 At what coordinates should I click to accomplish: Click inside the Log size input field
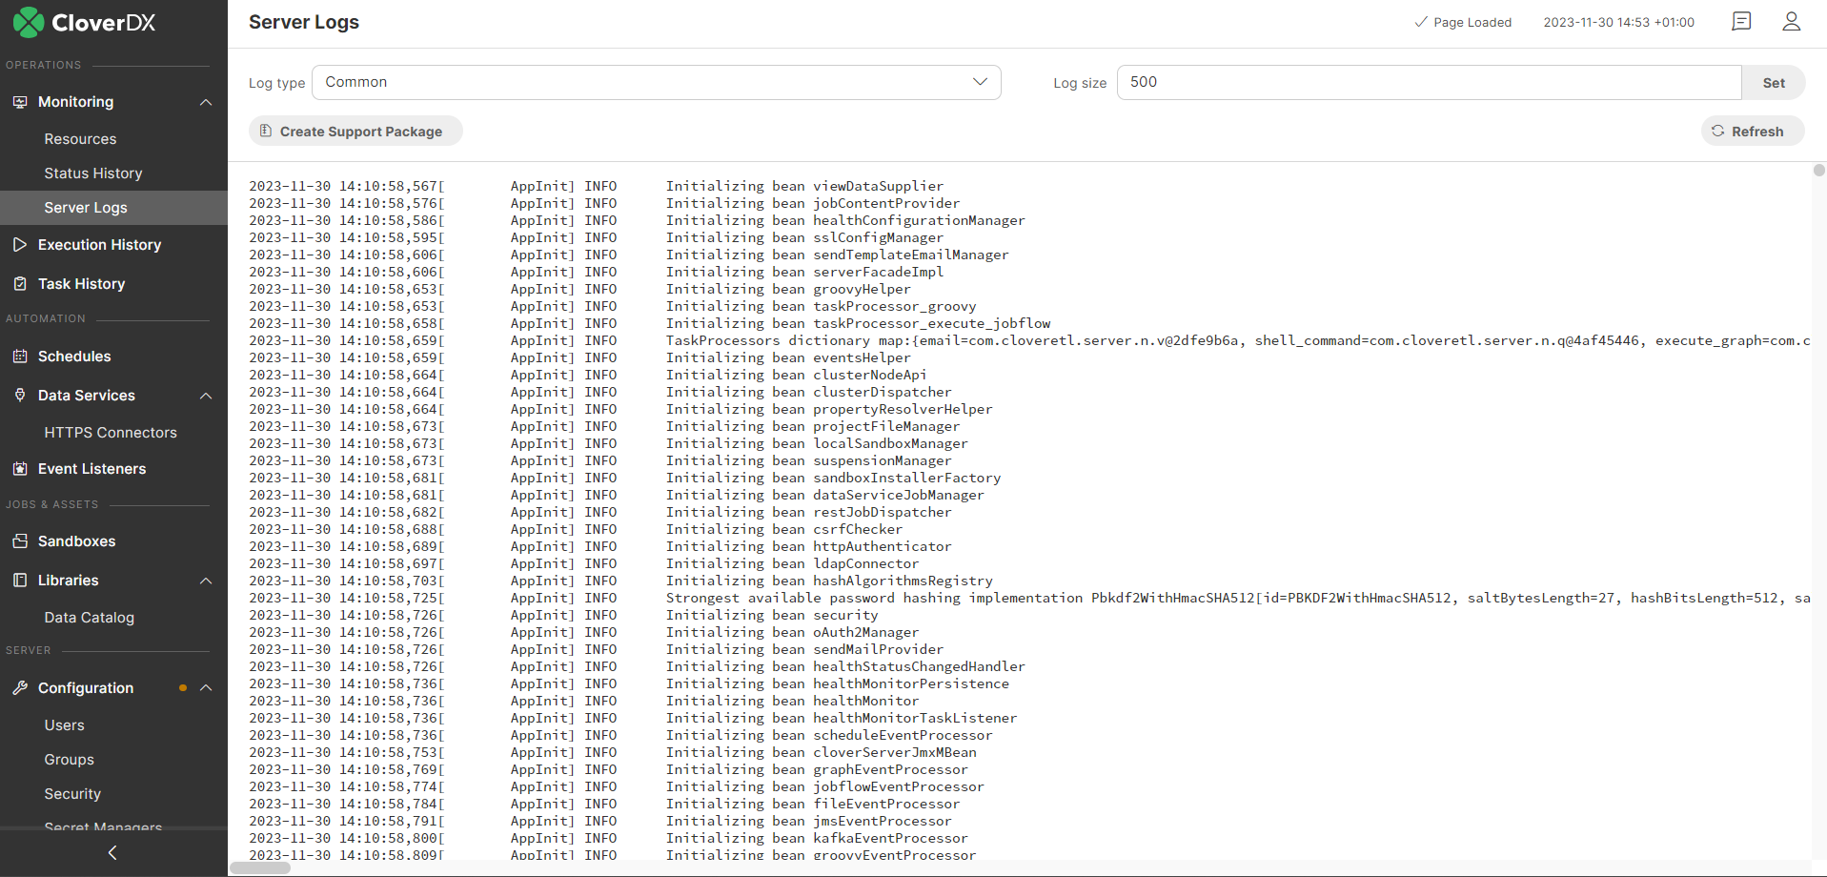(x=1430, y=82)
